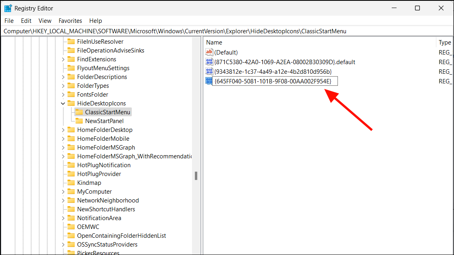
Task: Select the Kindmap key
Action: coord(89,183)
